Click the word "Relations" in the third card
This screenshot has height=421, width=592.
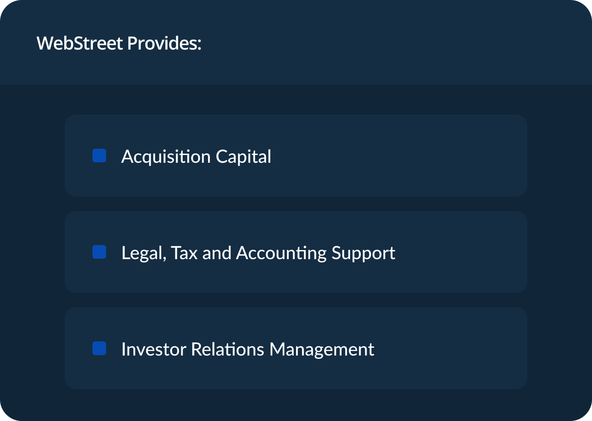pos(228,349)
